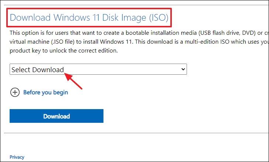Click the circled plus icon

point(15,92)
